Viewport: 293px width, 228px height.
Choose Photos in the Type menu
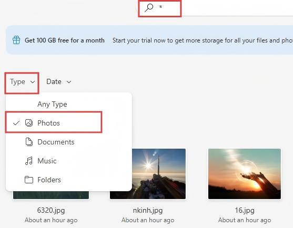(69, 123)
